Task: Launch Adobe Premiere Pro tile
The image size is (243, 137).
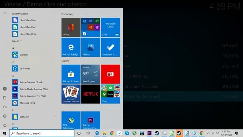Action: tap(91, 120)
